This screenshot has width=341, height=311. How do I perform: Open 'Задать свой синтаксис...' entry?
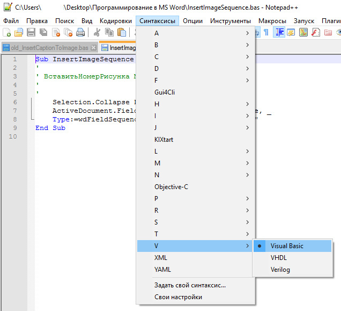195,285
